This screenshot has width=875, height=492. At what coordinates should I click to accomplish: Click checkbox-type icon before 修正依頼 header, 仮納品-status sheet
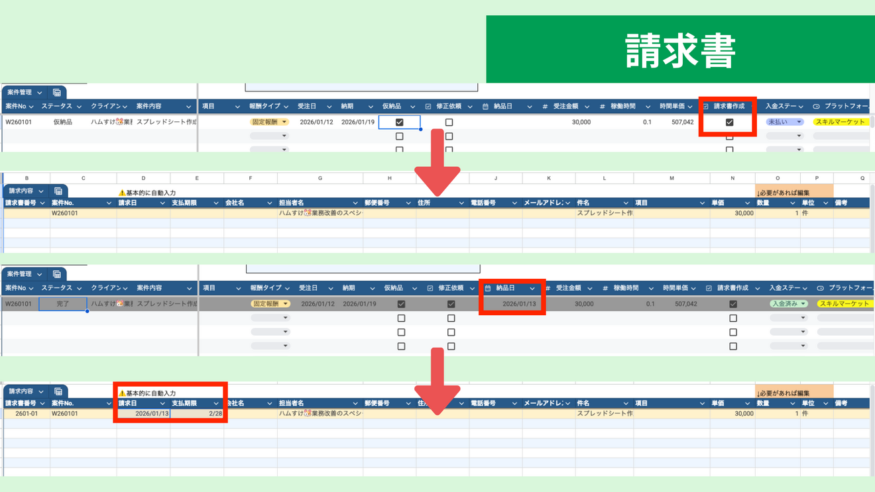click(x=428, y=107)
